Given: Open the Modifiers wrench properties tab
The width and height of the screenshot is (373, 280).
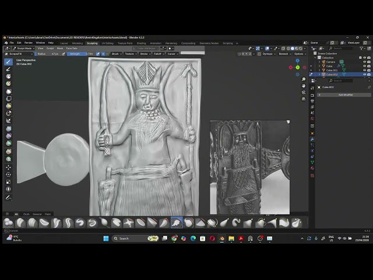Looking at the screenshot, I should [312, 139].
